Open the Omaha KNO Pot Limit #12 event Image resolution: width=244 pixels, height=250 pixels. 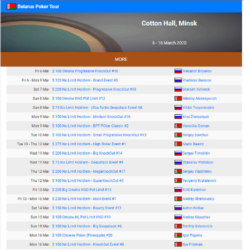coord(79,98)
